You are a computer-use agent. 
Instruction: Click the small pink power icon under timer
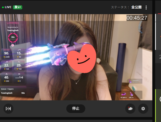pyautogui.click(x=13, y=45)
